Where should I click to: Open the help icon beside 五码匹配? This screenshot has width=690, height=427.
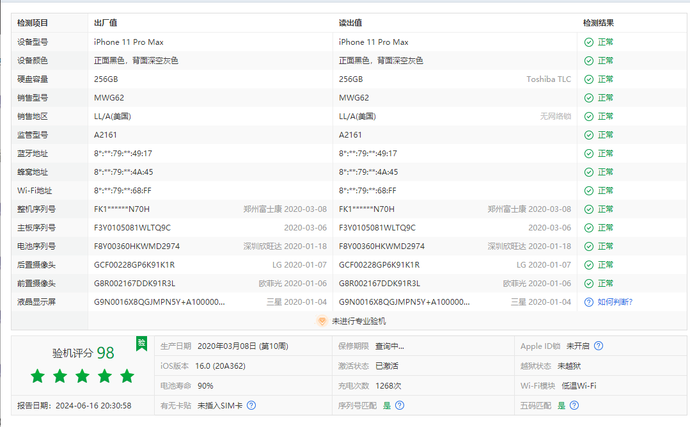574,405
